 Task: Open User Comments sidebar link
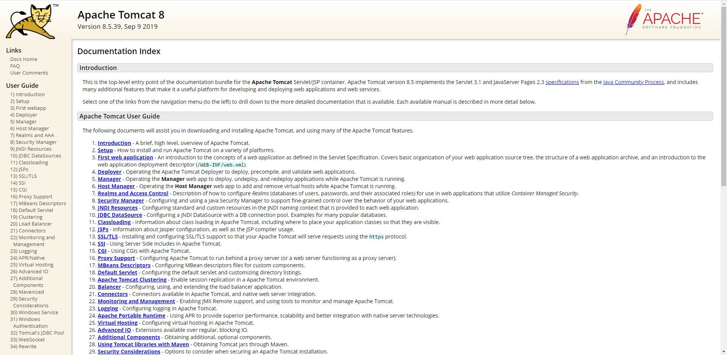[29, 73]
